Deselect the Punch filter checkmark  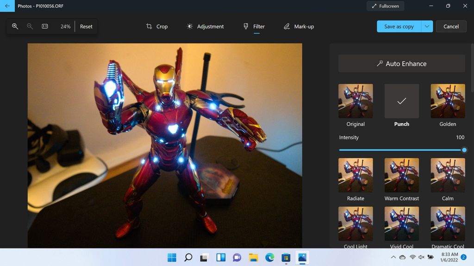pos(401,101)
